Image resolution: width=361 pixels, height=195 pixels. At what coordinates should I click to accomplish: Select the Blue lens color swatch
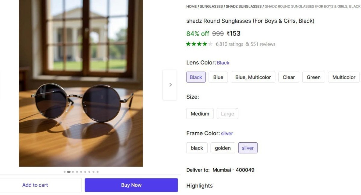218,77
